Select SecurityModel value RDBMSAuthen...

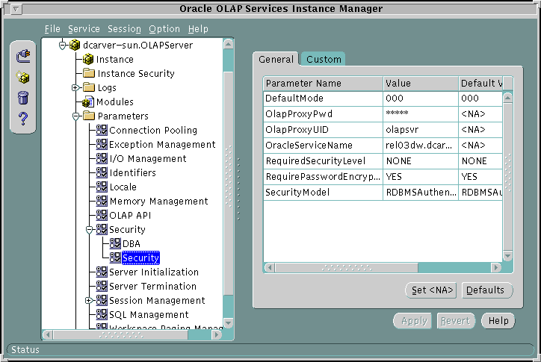tap(421, 193)
